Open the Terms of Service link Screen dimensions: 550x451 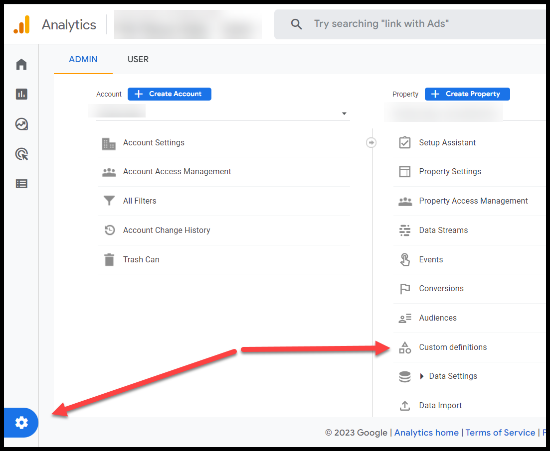point(500,433)
